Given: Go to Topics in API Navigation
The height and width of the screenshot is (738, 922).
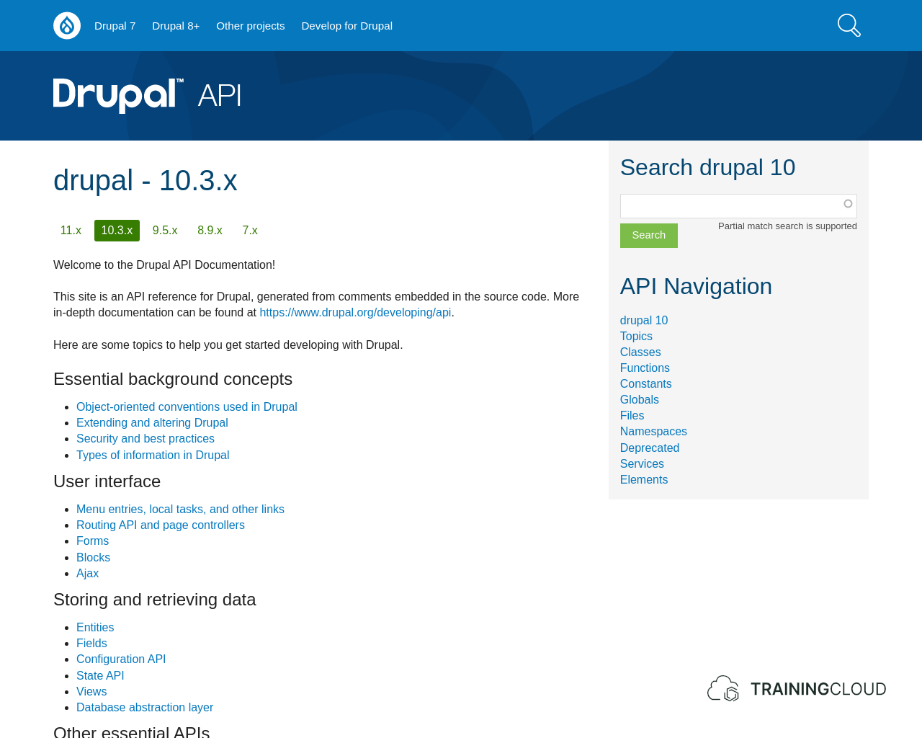Looking at the screenshot, I should [x=636, y=337].
